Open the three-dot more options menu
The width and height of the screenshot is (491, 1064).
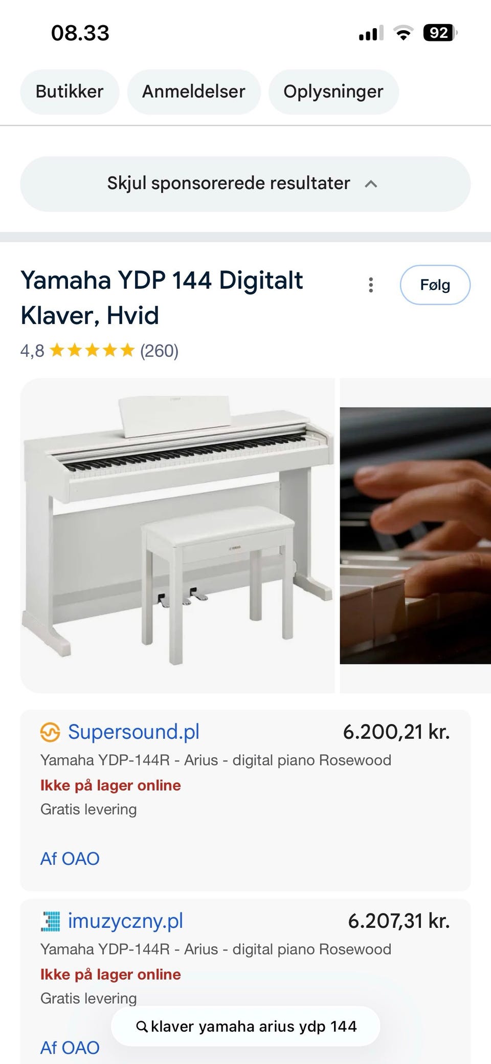click(371, 285)
